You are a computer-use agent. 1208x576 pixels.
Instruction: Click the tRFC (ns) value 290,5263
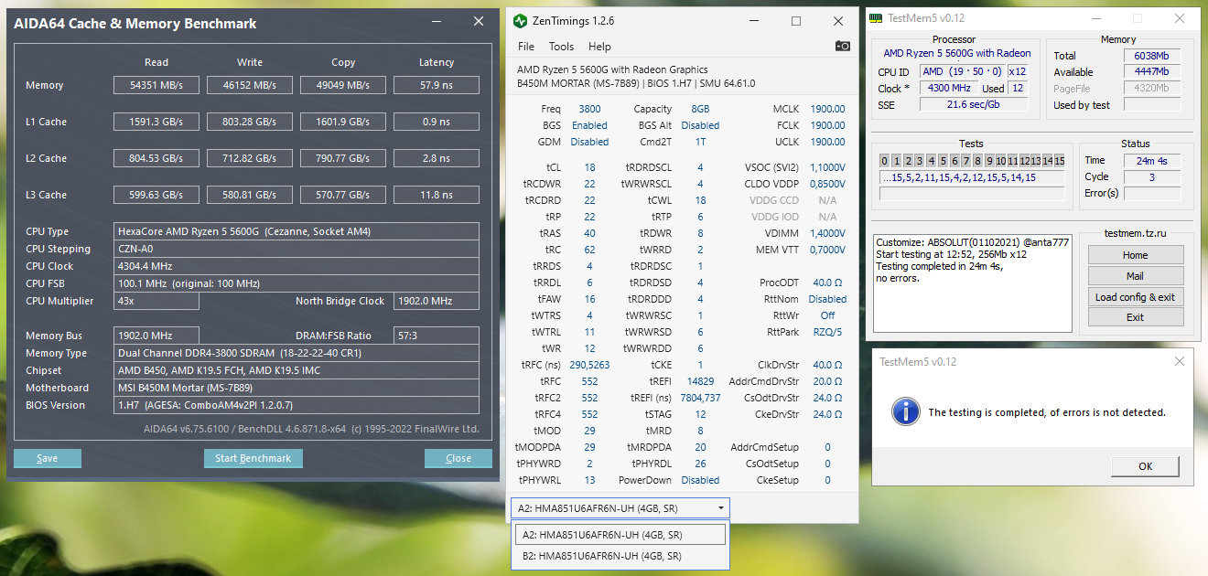pos(589,365)
